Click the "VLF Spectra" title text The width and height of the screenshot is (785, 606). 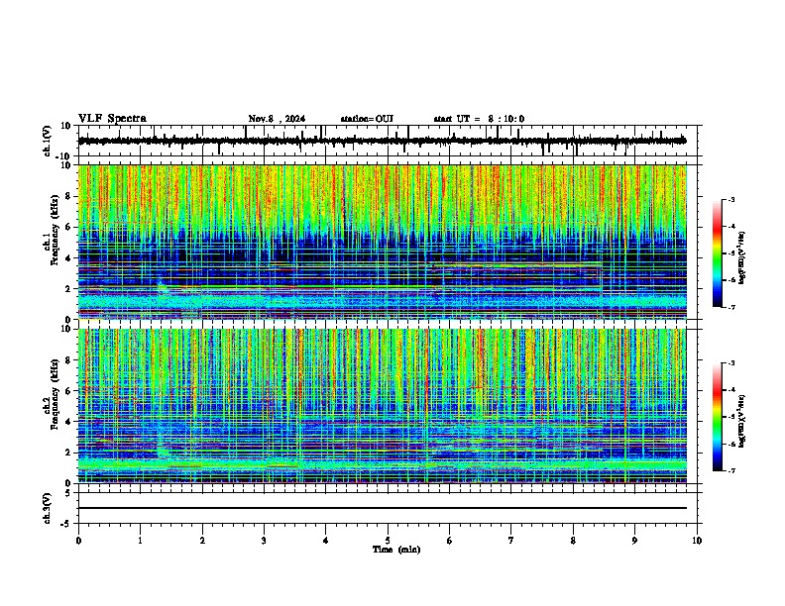tap(112, 119)
